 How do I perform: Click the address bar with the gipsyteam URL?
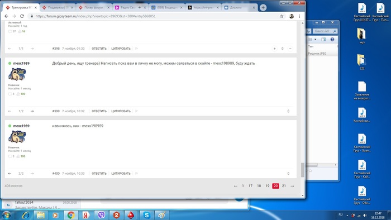coord(155,16)
